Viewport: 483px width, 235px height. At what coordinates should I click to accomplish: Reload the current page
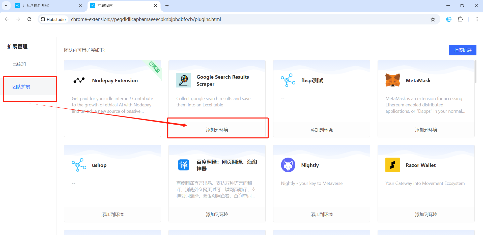pos(30,19)
